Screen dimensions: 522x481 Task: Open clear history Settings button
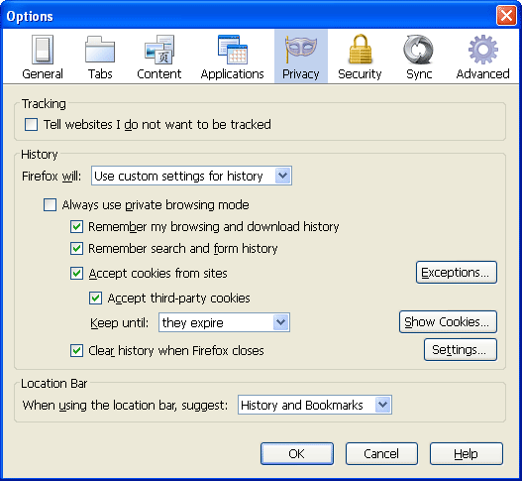[461, 350]
